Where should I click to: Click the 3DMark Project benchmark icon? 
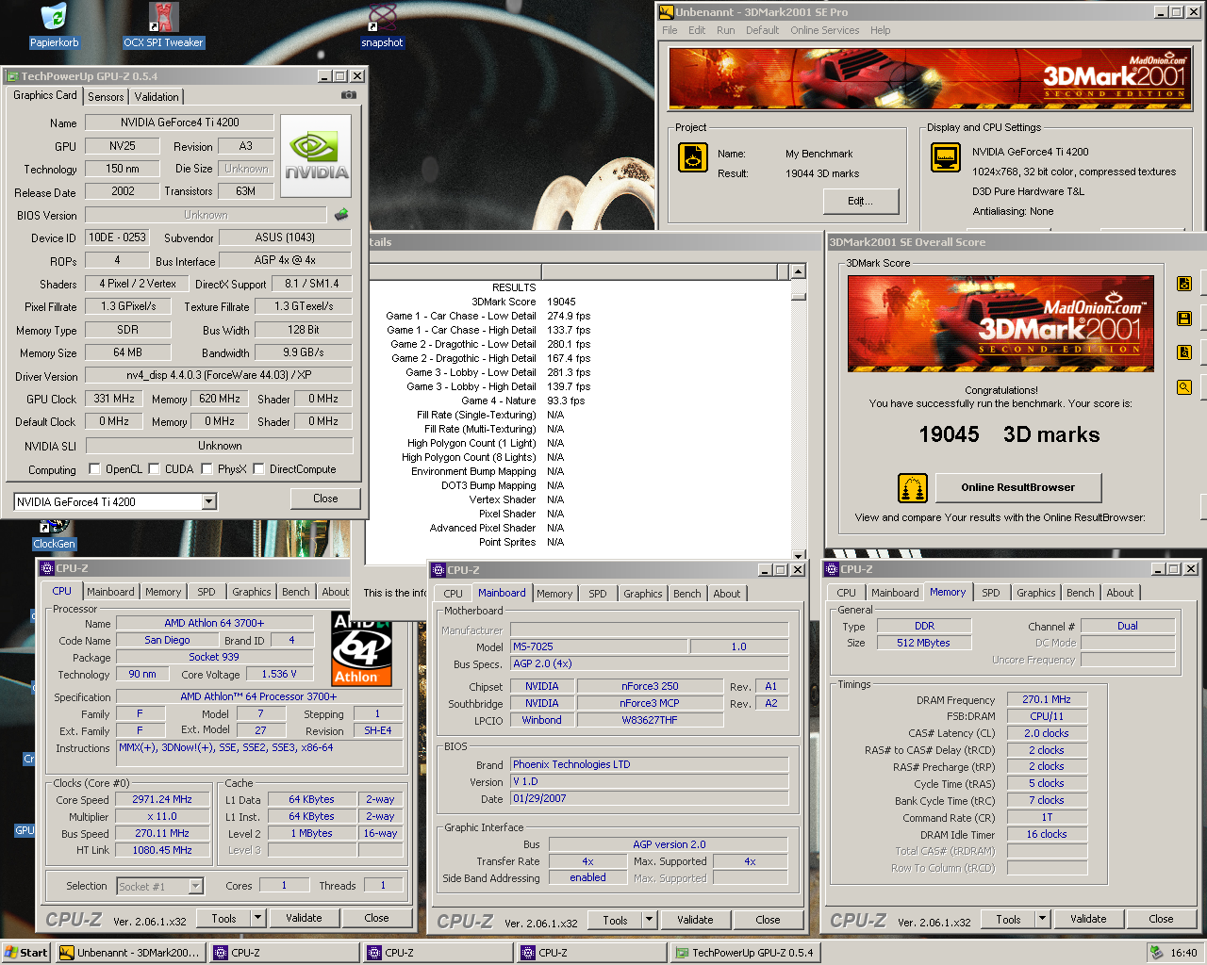tap(693, 157)
